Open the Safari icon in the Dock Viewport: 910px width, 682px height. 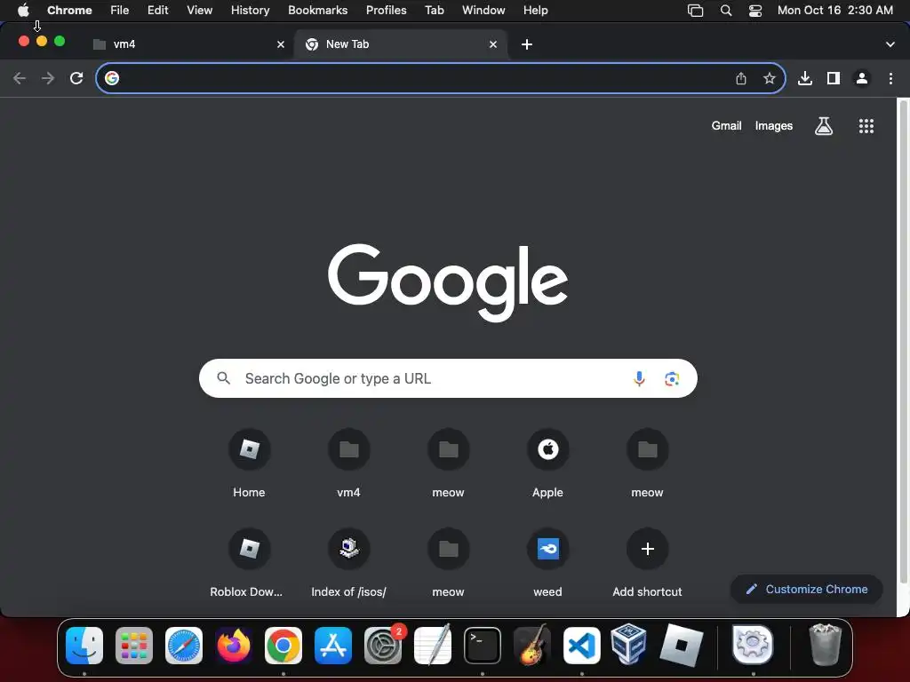point(184,646)
